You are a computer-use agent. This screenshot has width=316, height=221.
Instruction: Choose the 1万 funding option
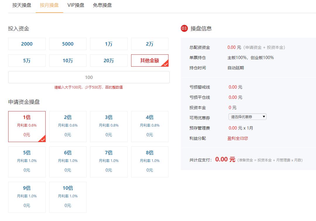109,44
